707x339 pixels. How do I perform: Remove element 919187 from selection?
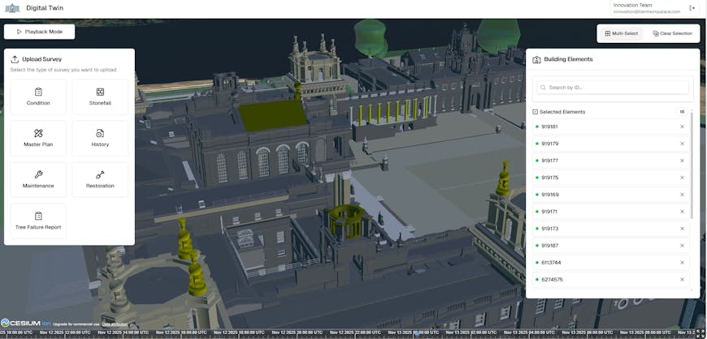tap(682, 246)
